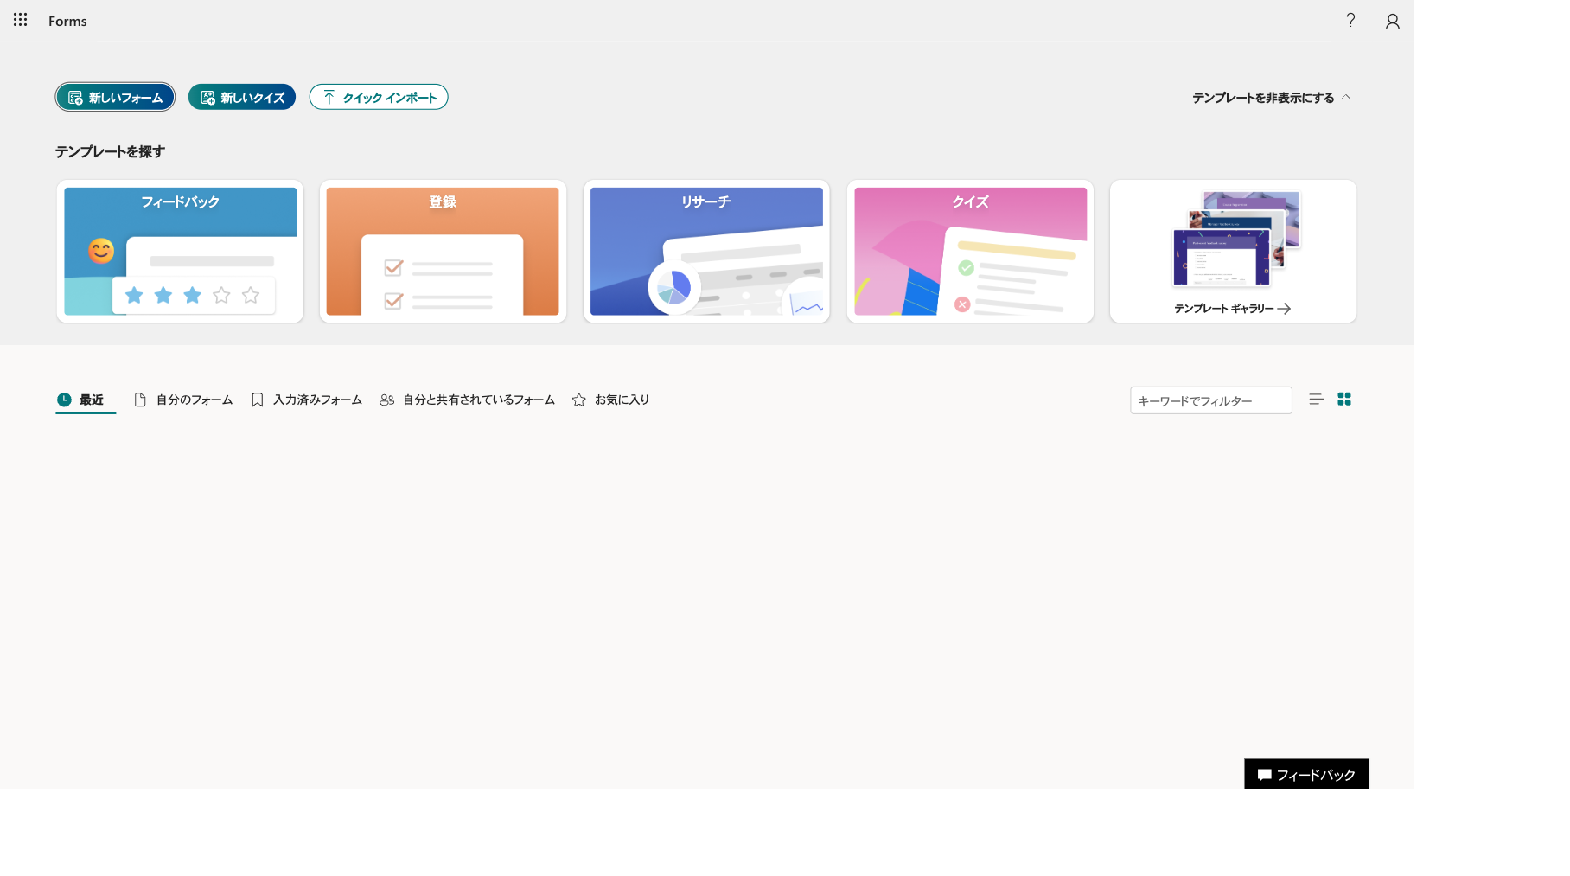This screenshot has height=876, width=1570.
Task: Open the フィードバック template card
Action: click(180, 251)
